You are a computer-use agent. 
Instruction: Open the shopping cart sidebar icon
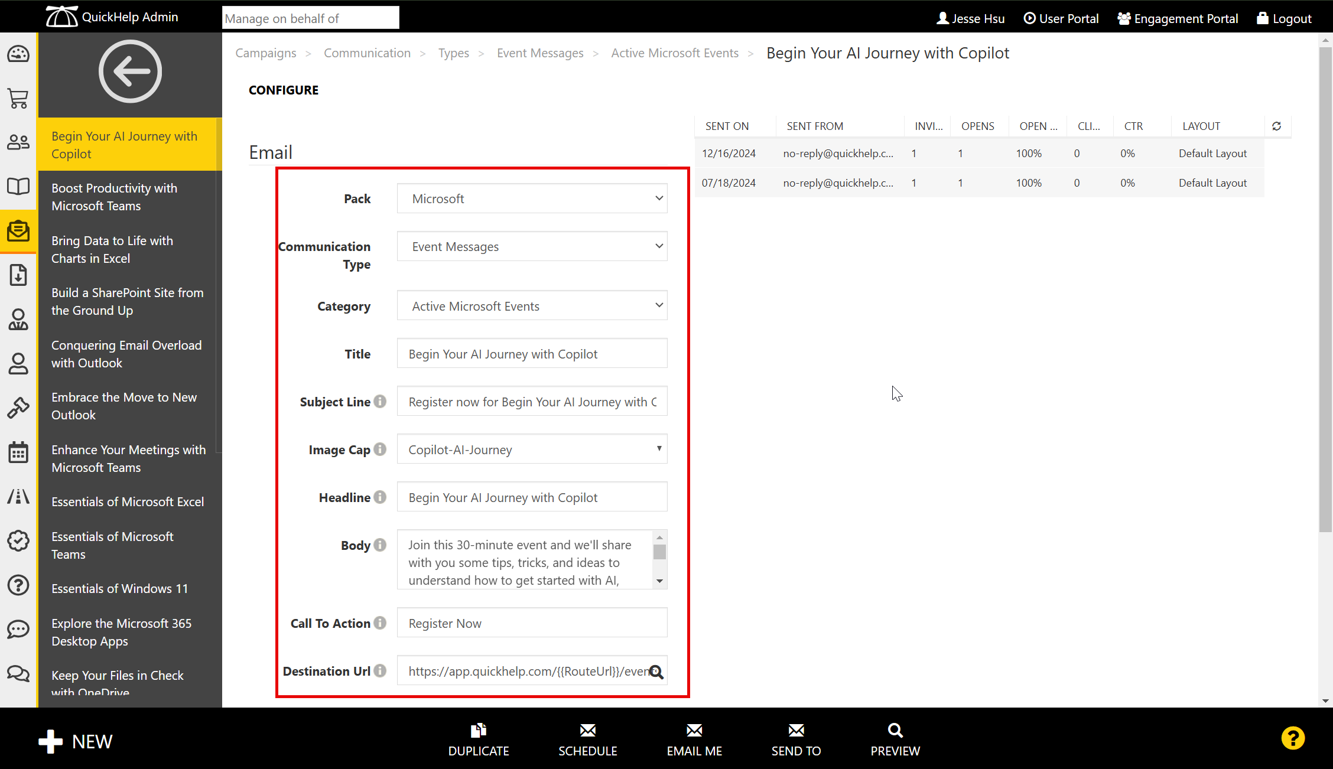(18, 98)
